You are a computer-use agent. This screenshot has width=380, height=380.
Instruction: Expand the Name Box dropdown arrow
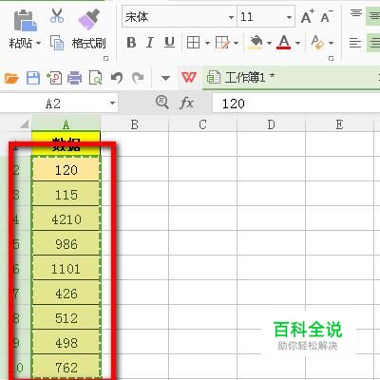coord(112,104)
